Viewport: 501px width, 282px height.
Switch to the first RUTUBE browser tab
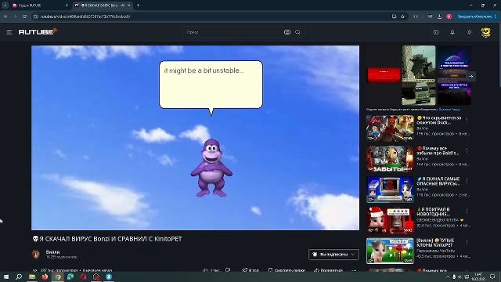pos(40,5)
